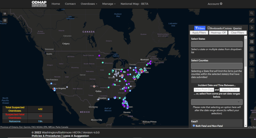Click the Clear Filters button
Viewport: 256px width, 138px height.
click(x=237, y=33)
